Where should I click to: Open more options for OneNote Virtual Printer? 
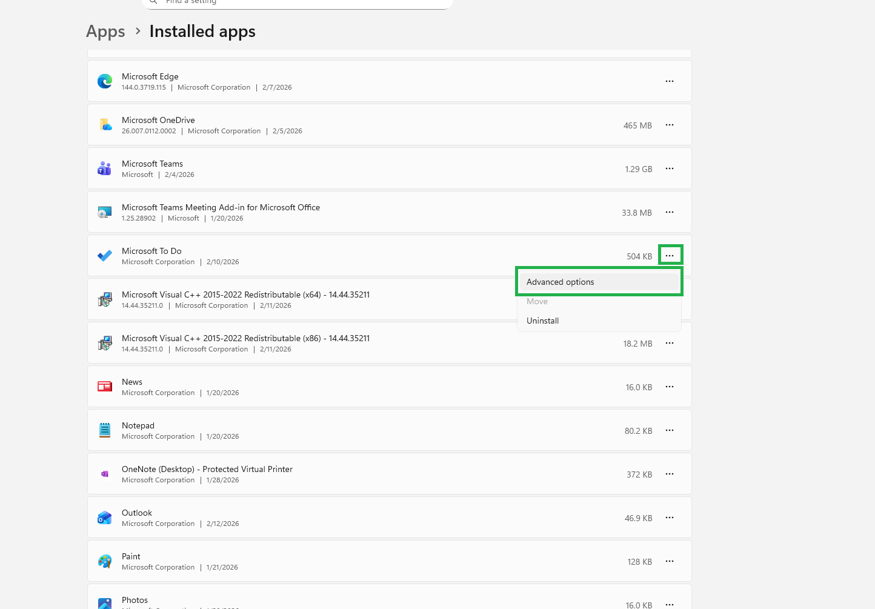(x=670, y=474)
